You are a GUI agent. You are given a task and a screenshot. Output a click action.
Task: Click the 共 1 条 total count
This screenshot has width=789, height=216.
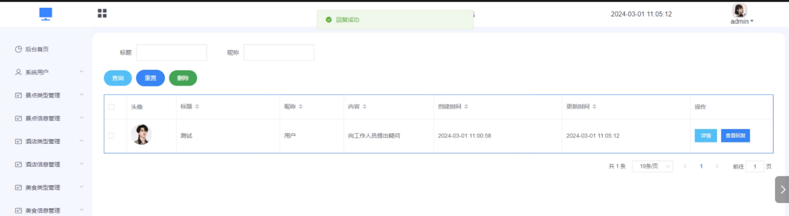(617, 166)
